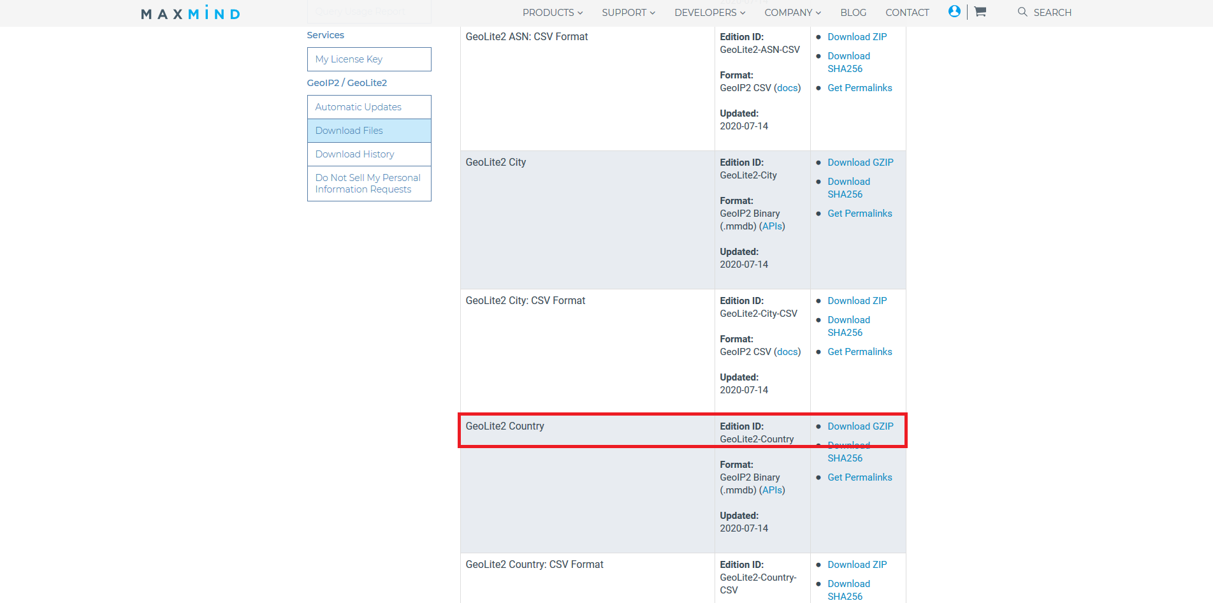Viewport: 1213px width, 603px height.
Task: Click Download SHA256 for GeoLite2 City CSV
Action: tap(848, 326)
